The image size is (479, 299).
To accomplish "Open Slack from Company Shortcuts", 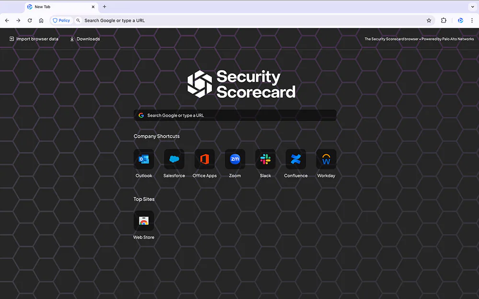I will 265,159.
